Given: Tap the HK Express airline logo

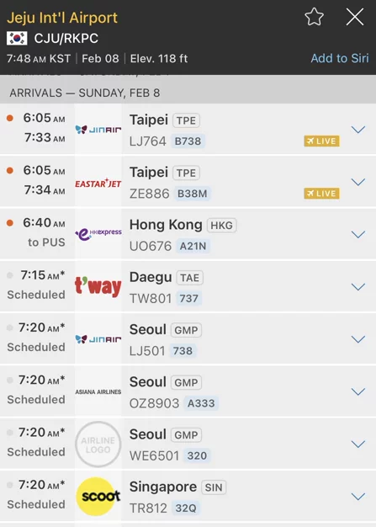Looking at the screenshot, I should 98,234.
